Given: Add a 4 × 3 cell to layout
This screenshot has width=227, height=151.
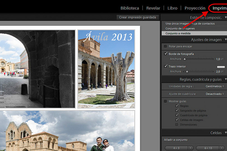Looking at the screenshot, I should (x=176, y=148).
